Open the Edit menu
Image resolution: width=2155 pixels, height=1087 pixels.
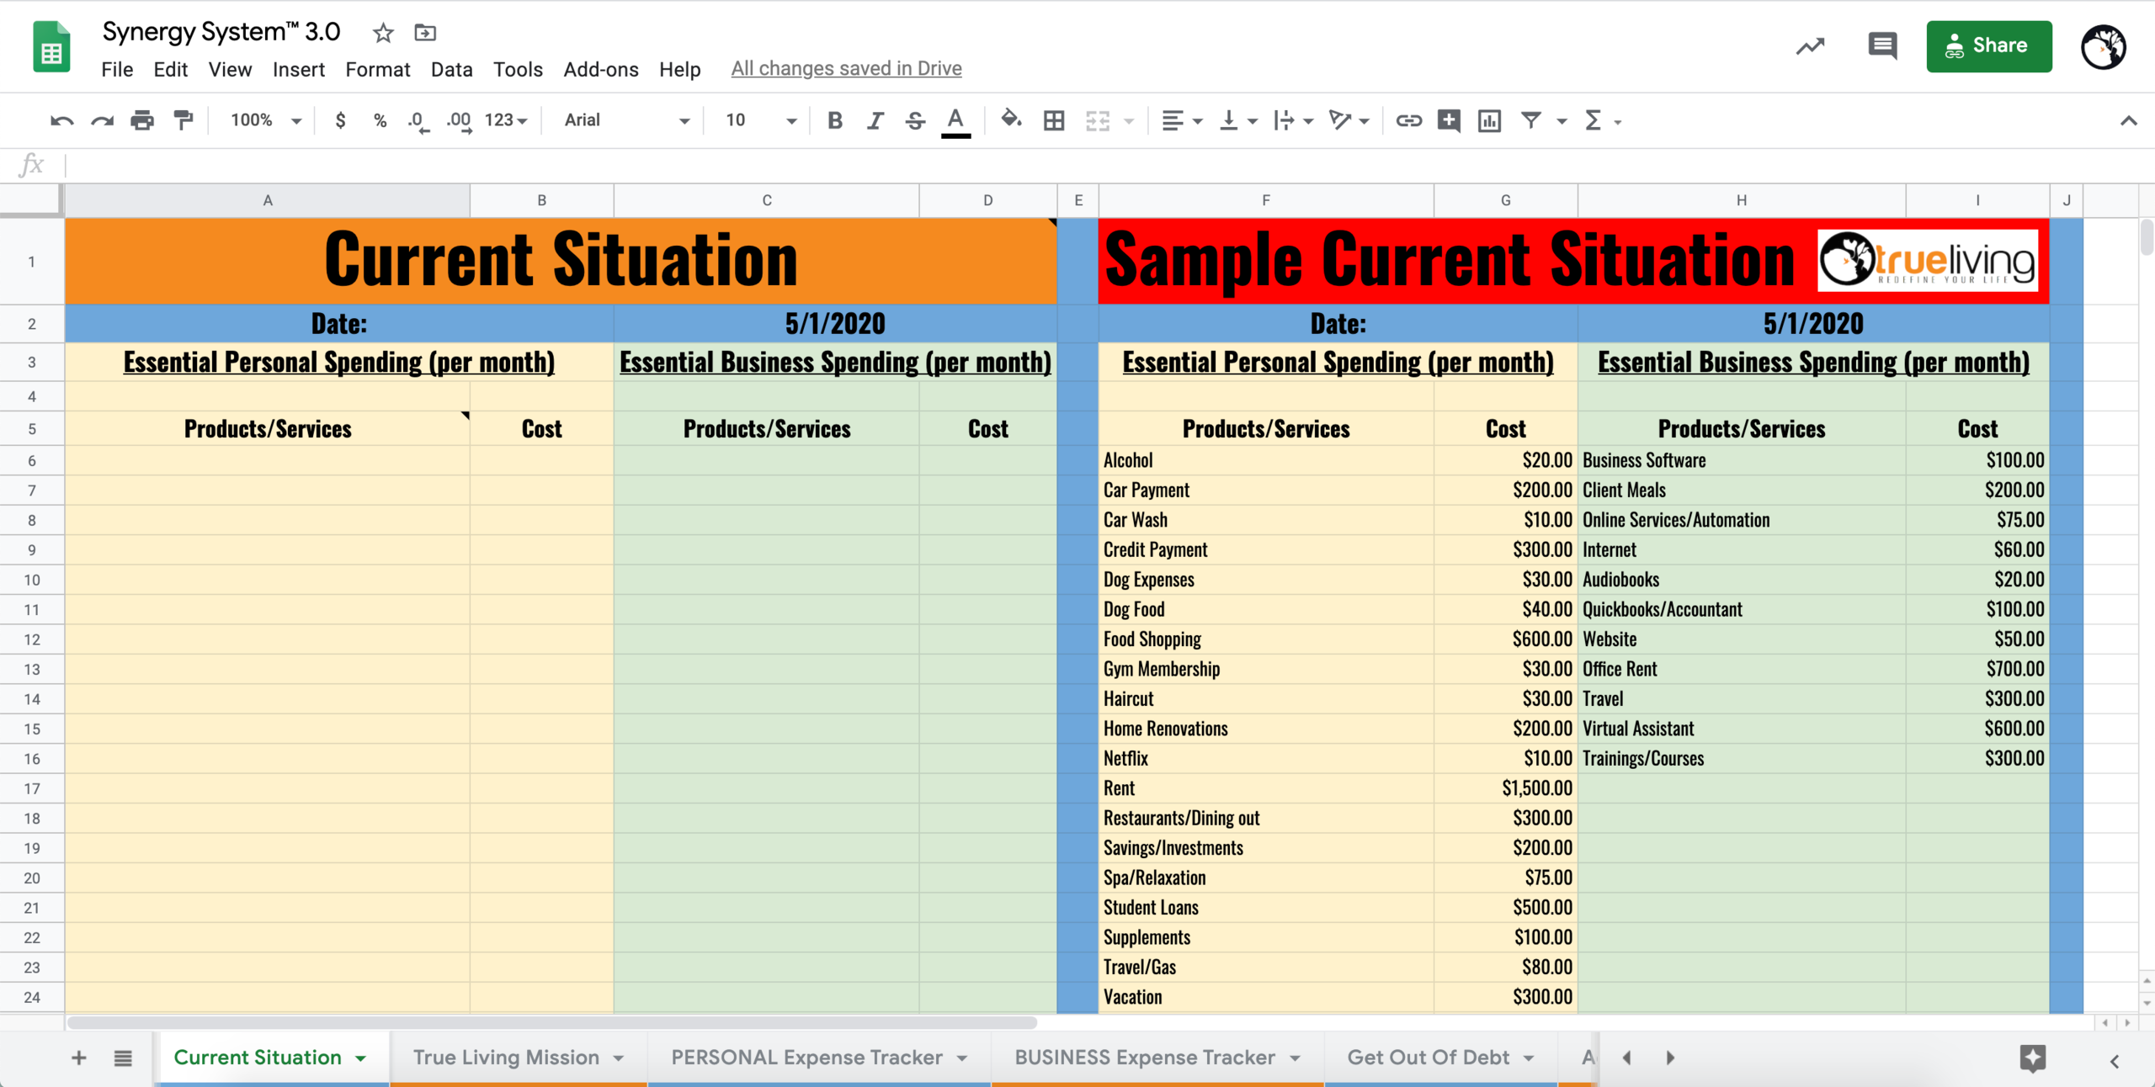(x=170, y=69)
